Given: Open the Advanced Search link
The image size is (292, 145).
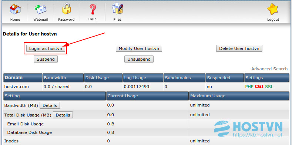Looking at the screenshot, I should click(x=269, y=69).
